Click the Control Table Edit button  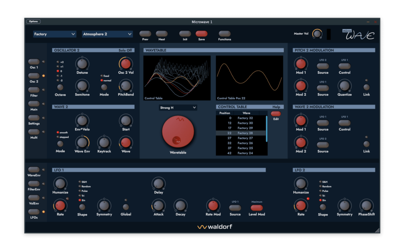pos(276,114)
